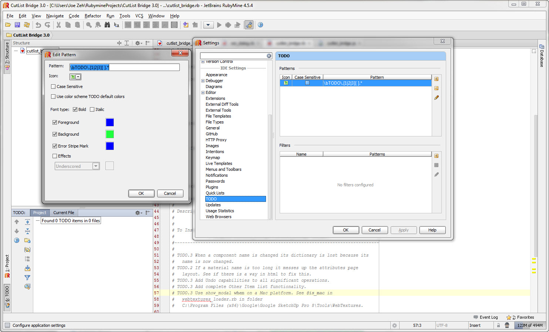Screen dimensions: 549x332
Task: Click the Back navigation arrow icon in toolbar
Action: (x=186, y=25)
